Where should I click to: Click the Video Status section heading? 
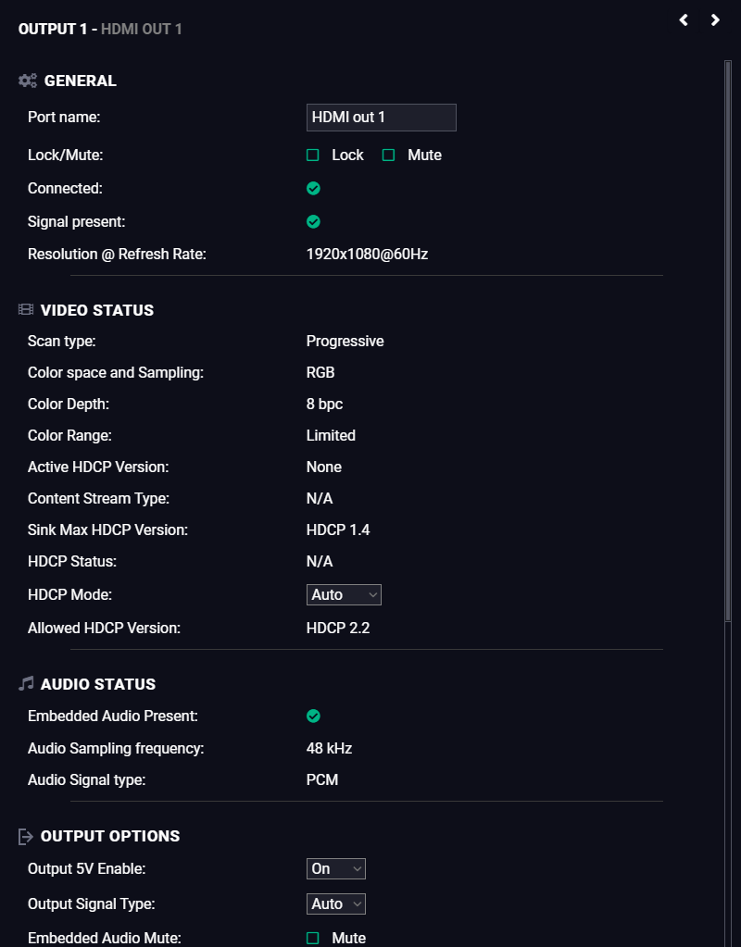[x=97, y=310]
